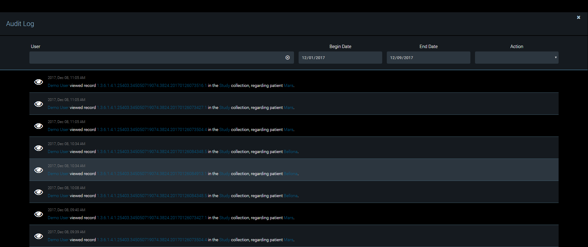The image size is (588, 247).
Task: Click eye icon for 10:34 AM record ending 084348.5
Action: (x=39, y=148)
